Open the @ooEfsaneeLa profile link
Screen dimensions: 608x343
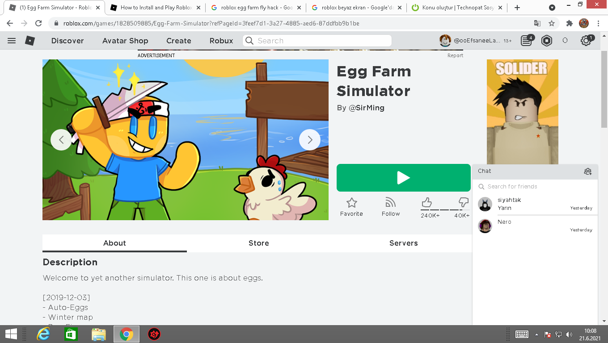(x=477, y=41)
